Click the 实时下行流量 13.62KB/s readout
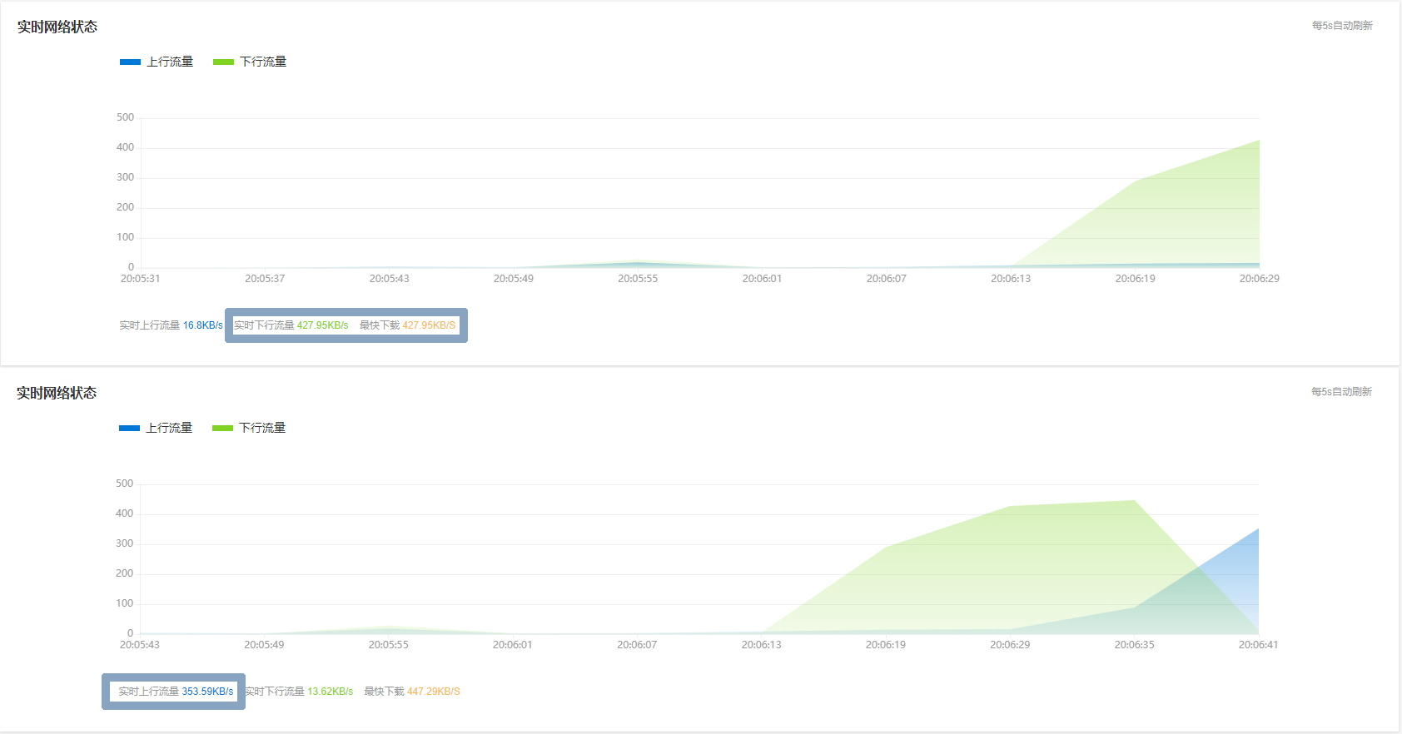This screenshot has width=1402, height=734. [299, 692]
